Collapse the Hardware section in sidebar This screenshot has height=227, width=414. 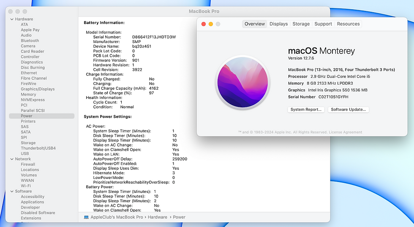click(x=12, y=19)
